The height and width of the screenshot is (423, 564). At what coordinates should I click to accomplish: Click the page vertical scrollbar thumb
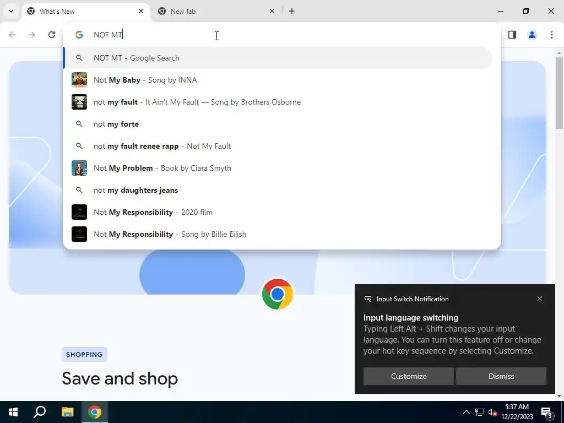tap(559, 93)
